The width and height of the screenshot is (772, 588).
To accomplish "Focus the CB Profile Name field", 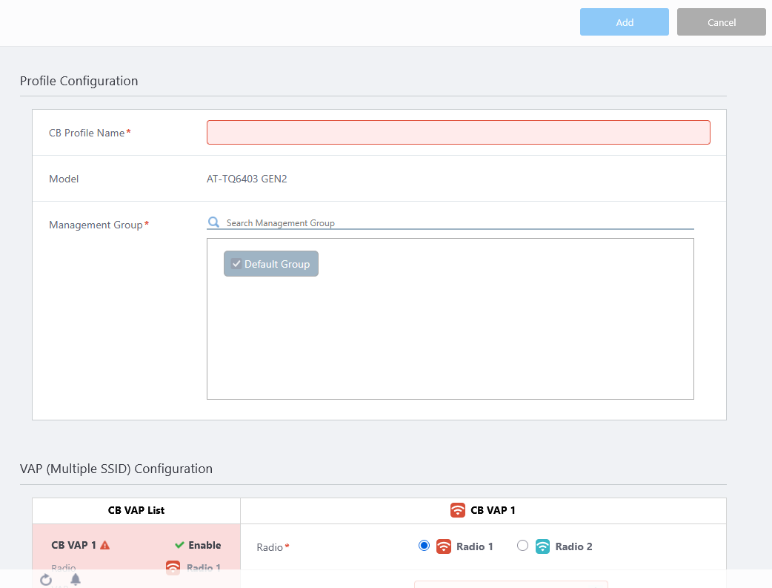I will point(458,132).
